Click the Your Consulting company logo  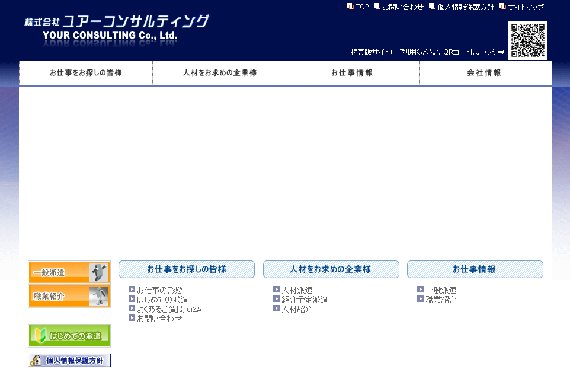(x=116, y=28)
